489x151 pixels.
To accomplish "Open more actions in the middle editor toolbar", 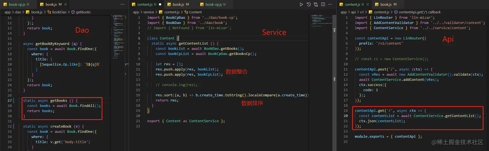I will (330, 5).
